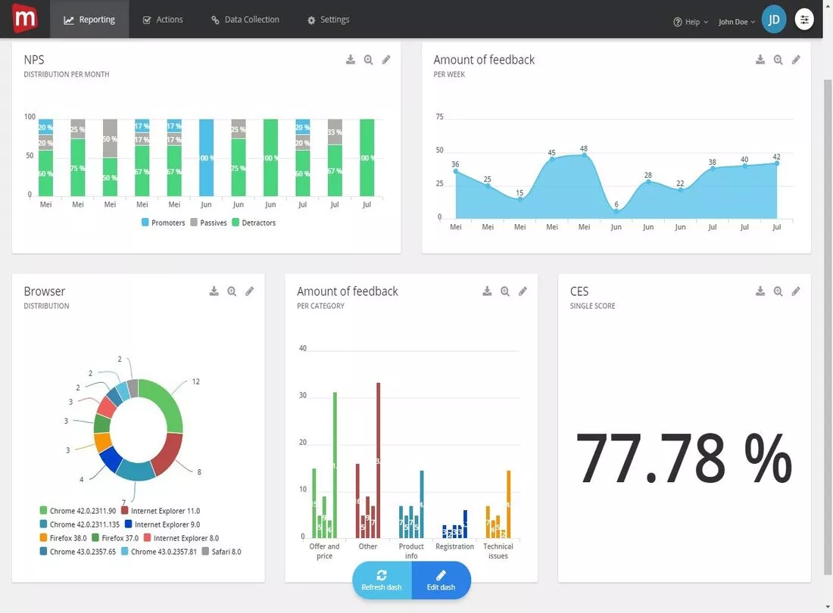Toggle the Internet Explorer 11.0 legend swatch

click(x=125, y=511)
